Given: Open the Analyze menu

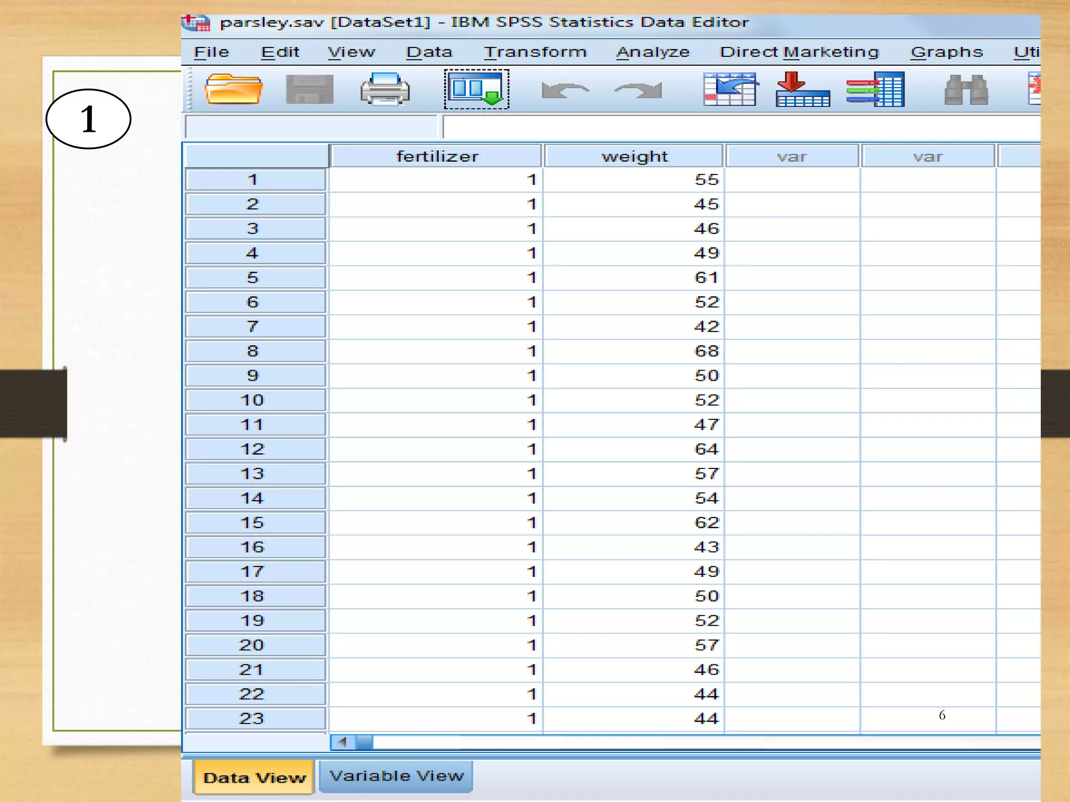Looking at the screenshot, I should [653, 52].
